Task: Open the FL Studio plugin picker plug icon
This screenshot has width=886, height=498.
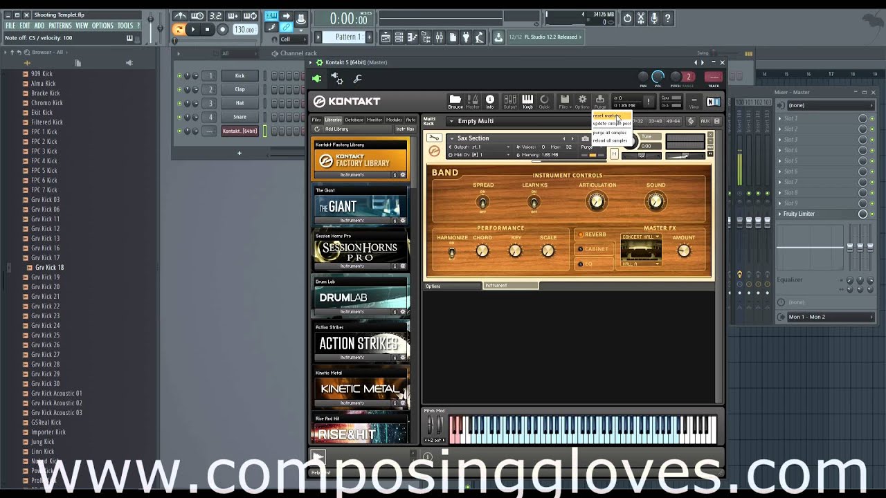Action: pyautogui.click(x=466, y=37)
